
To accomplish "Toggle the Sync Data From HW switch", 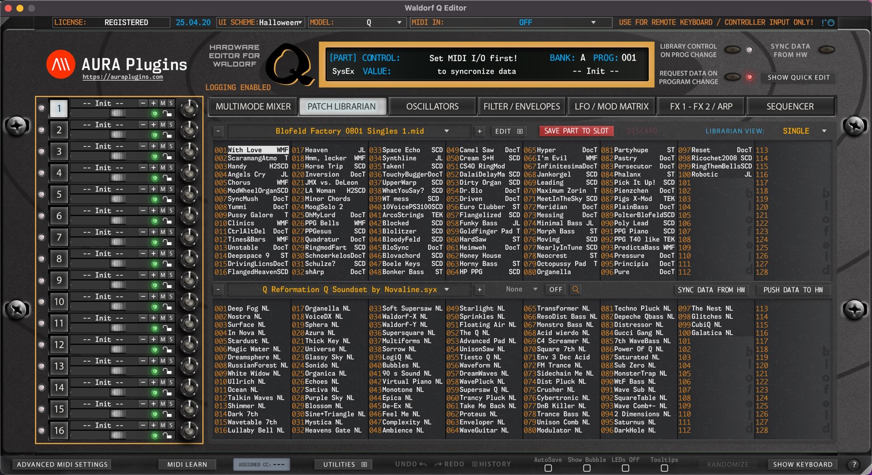I will coord(827,50).
